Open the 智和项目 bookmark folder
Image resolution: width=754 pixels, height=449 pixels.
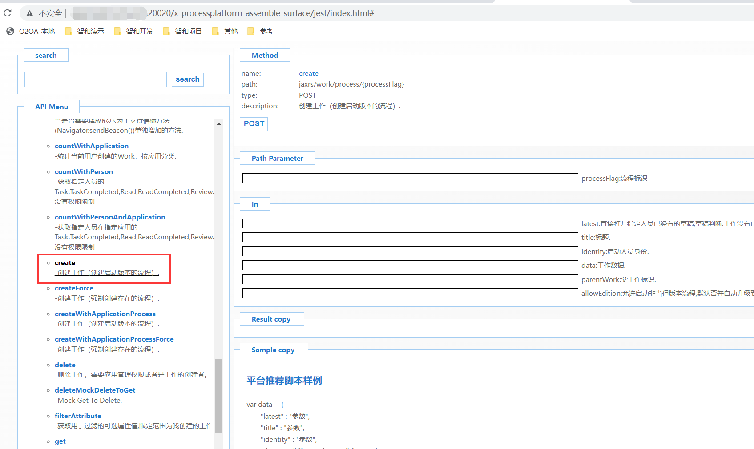click(182, 31)
